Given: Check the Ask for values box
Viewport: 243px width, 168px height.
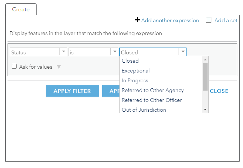Looking at the screenshot, I should pos(14,66).
